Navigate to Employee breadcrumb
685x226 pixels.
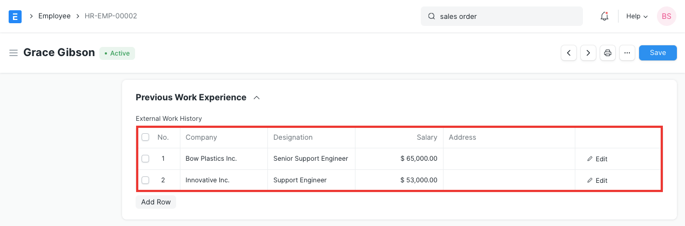(54, 16)
